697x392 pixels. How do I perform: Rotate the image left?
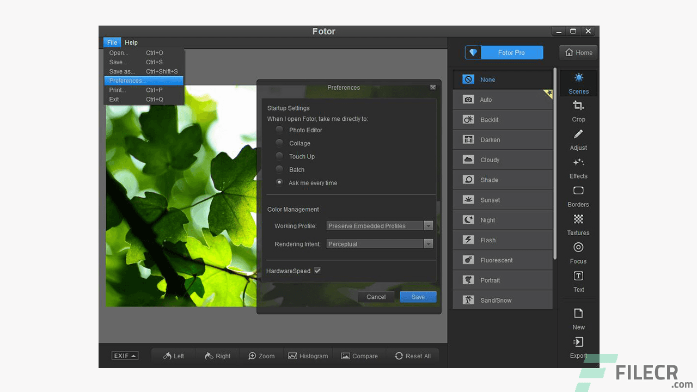[173, 356]
